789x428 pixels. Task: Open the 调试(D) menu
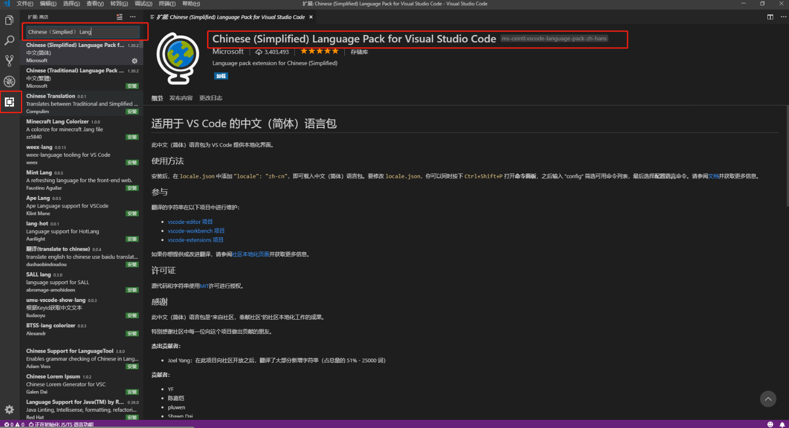click(x=143, y=3)
